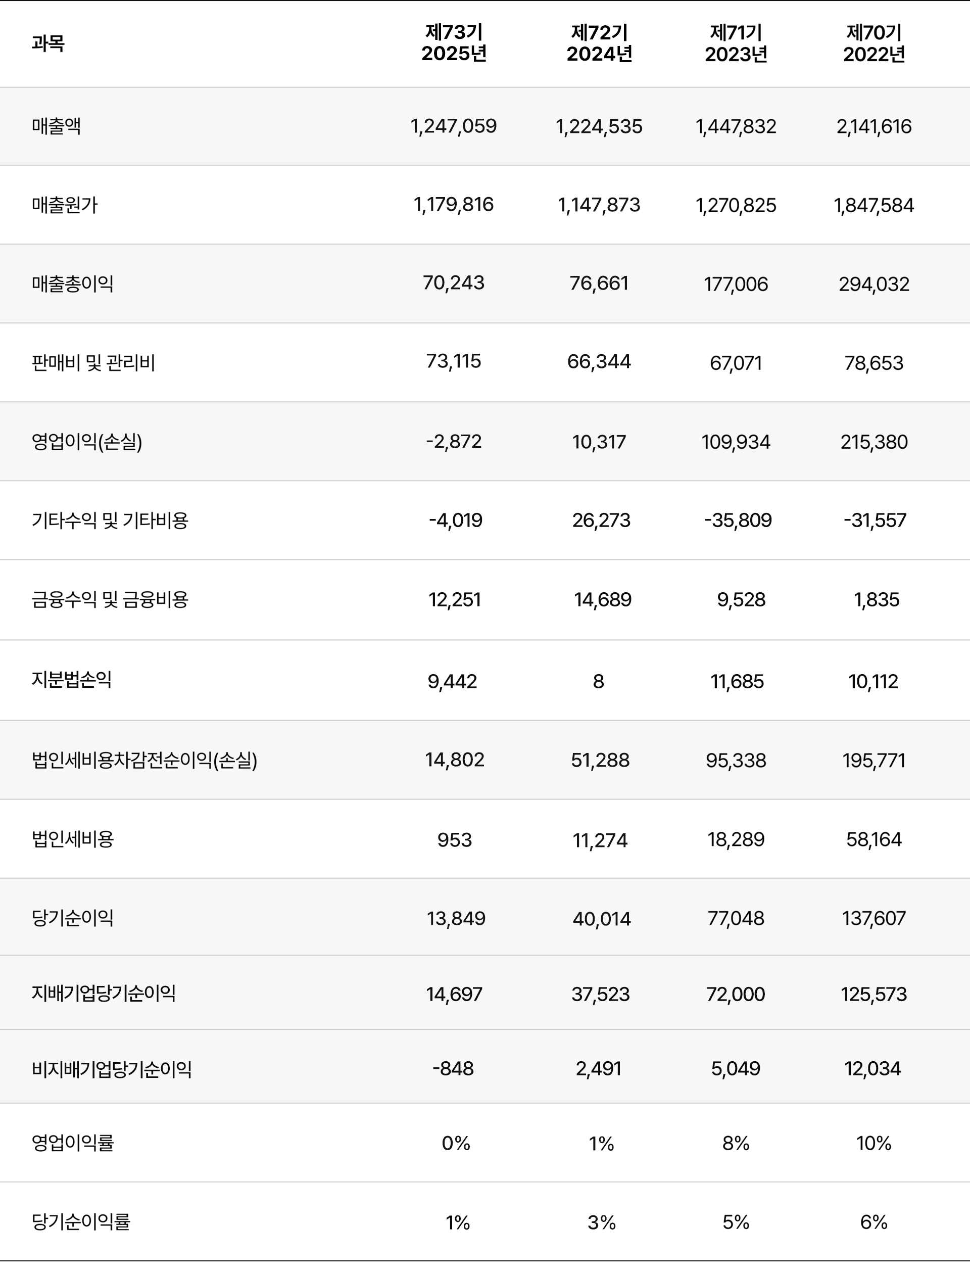970x1274 pixels.
Task: Click the 매출총이익 row label
Action: (x=73, y=284)
